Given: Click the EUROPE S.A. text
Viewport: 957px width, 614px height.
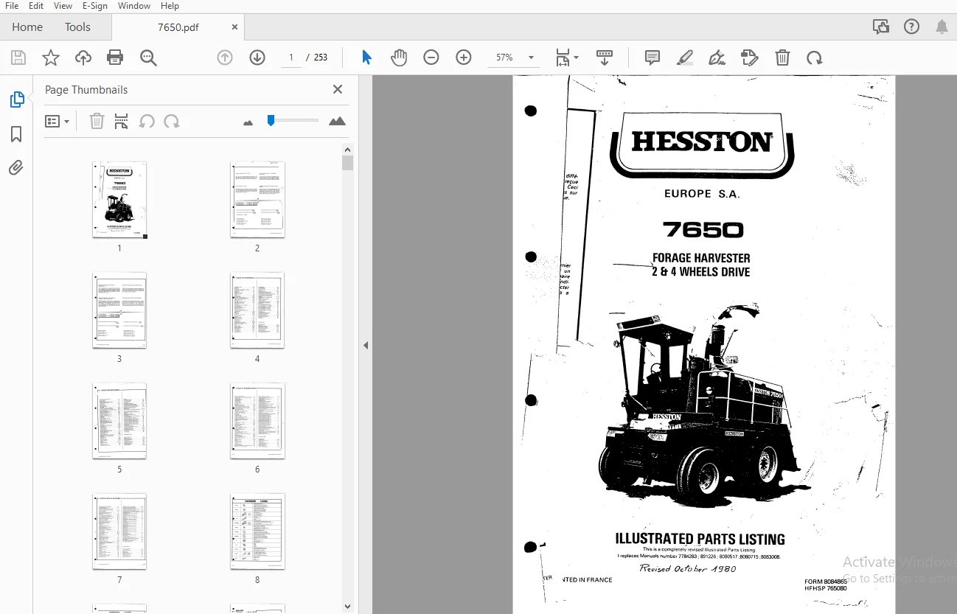Looking at the screenshot, I should (x=702, y=194).
